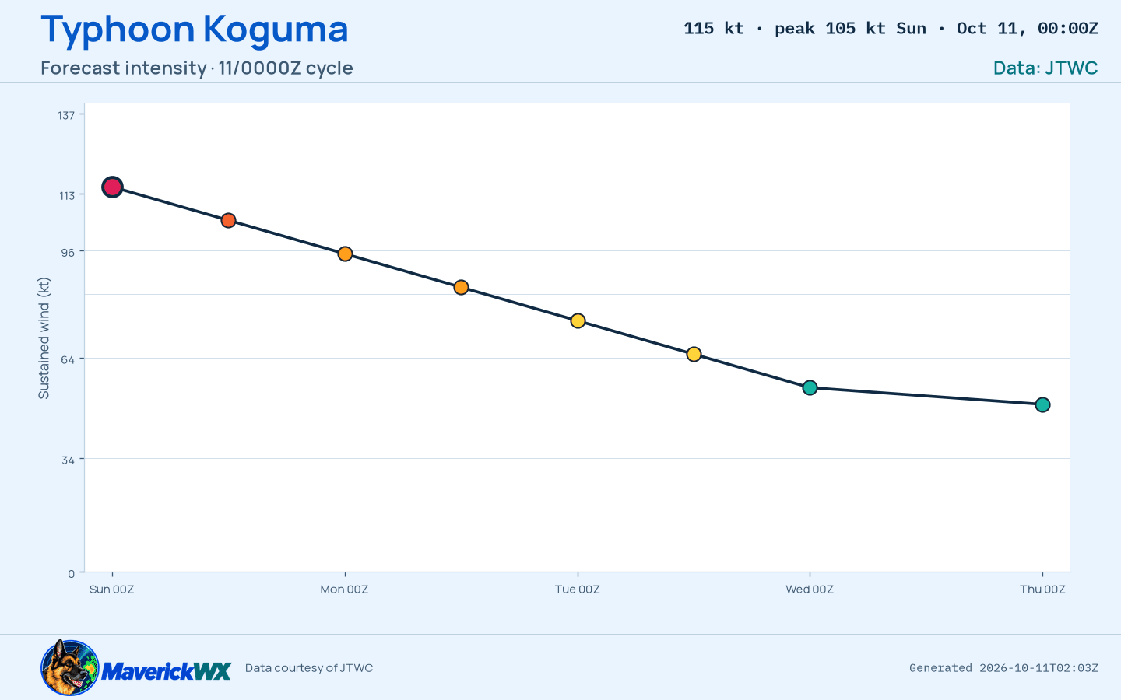Click the 'Generated 2026-10-11T02:03Z' timestamp
This screenshot has height=700, width=1121.
click(1003, 667)
